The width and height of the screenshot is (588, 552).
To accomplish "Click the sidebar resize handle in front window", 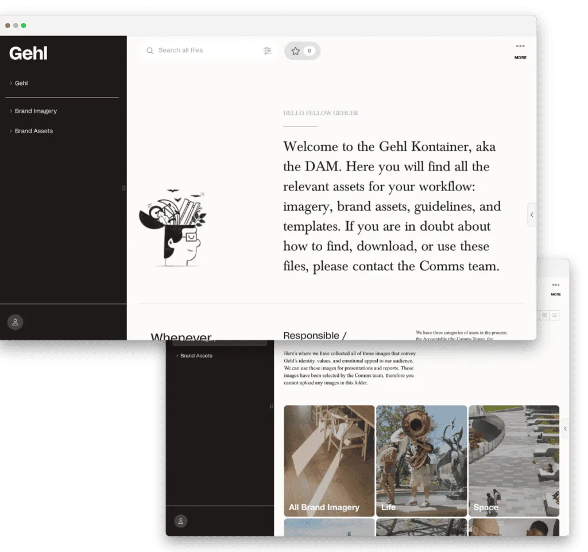I will 124,188.
